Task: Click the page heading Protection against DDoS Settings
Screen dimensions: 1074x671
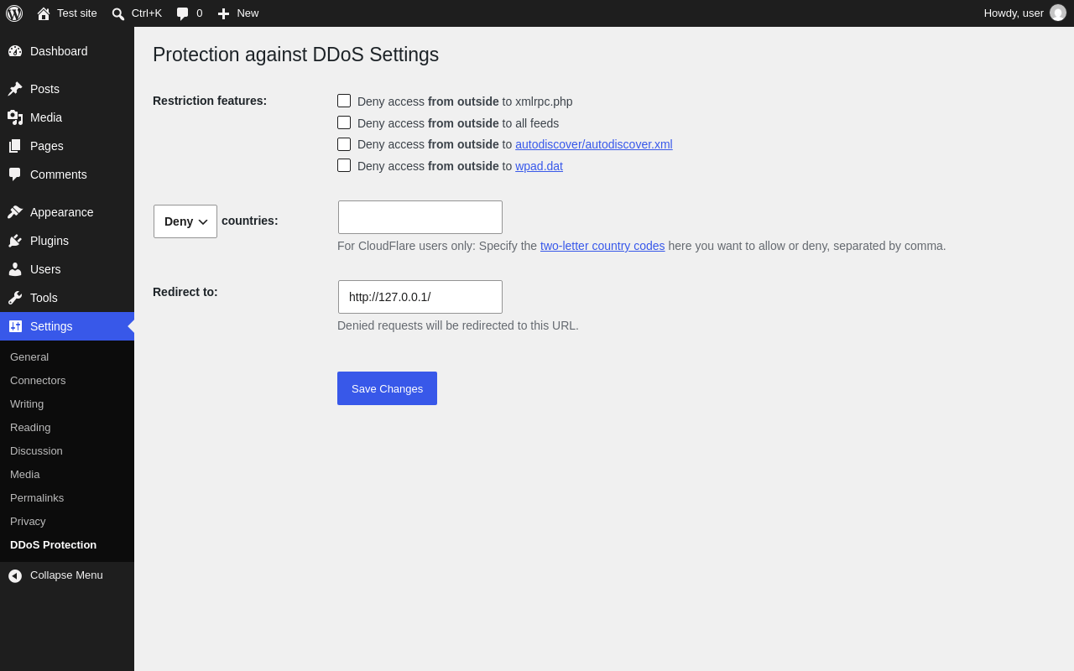Action: pos(295,55)
